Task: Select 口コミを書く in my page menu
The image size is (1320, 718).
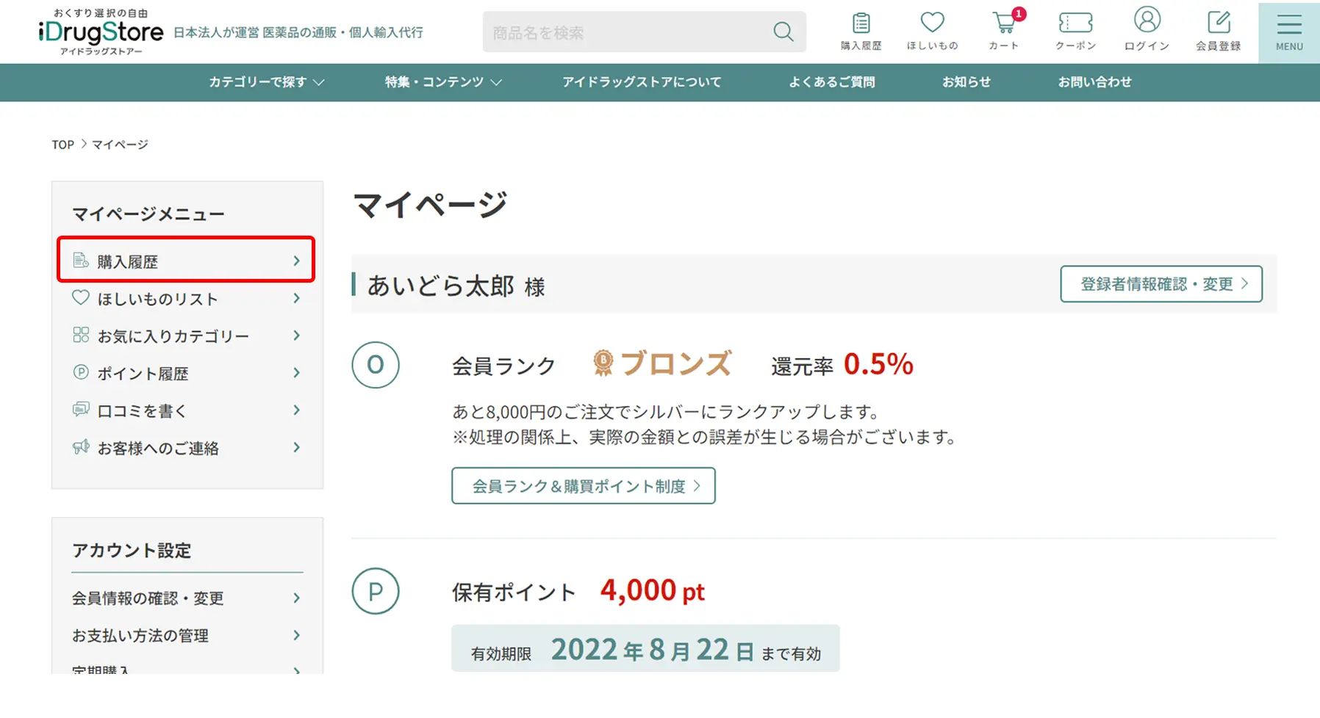Action: tap(142, 410)
